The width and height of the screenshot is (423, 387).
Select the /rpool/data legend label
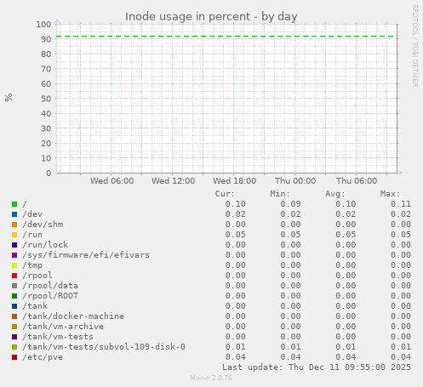coord(50,286)
